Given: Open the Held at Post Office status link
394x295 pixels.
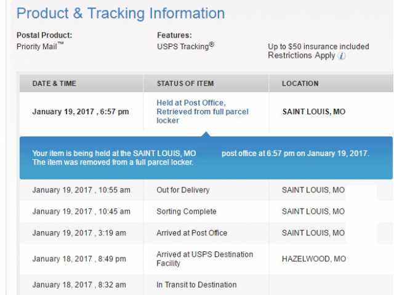Looking at the screenshot, I should click(203, 112).
